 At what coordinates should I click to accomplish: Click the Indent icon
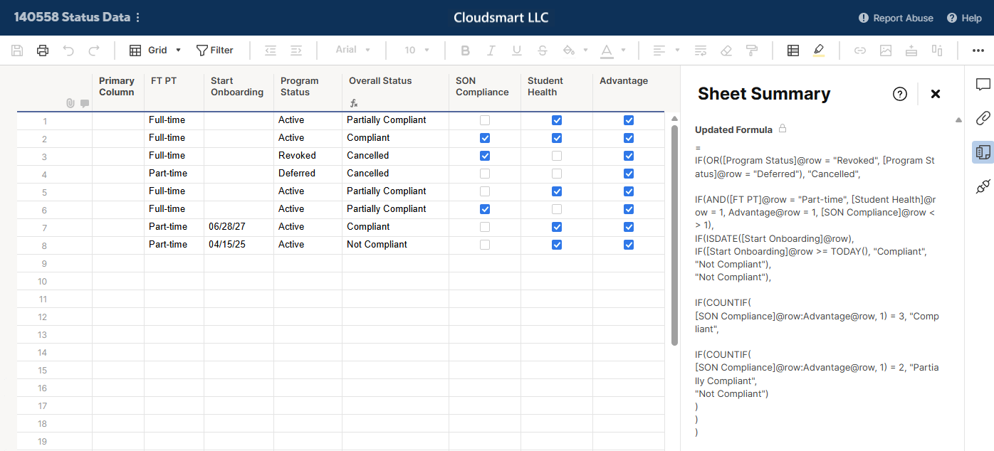pyautogui.click(x=296, y=51)
